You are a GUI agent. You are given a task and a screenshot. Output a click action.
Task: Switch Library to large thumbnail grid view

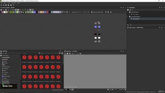[x=62, y=53]
